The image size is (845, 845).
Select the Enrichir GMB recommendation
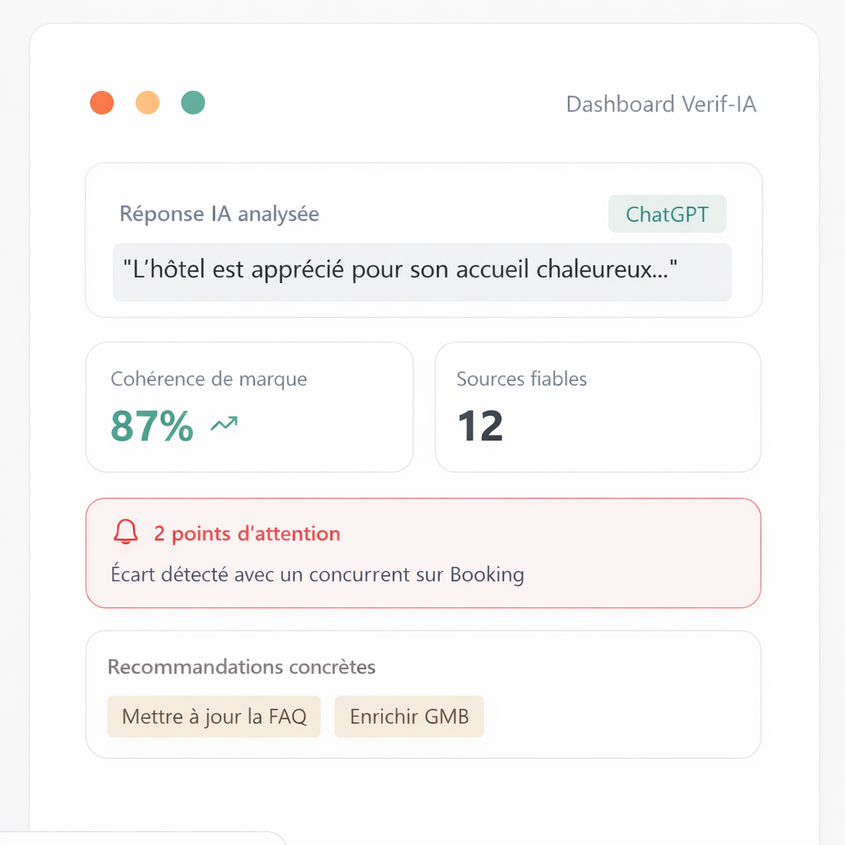pos(408,716)
